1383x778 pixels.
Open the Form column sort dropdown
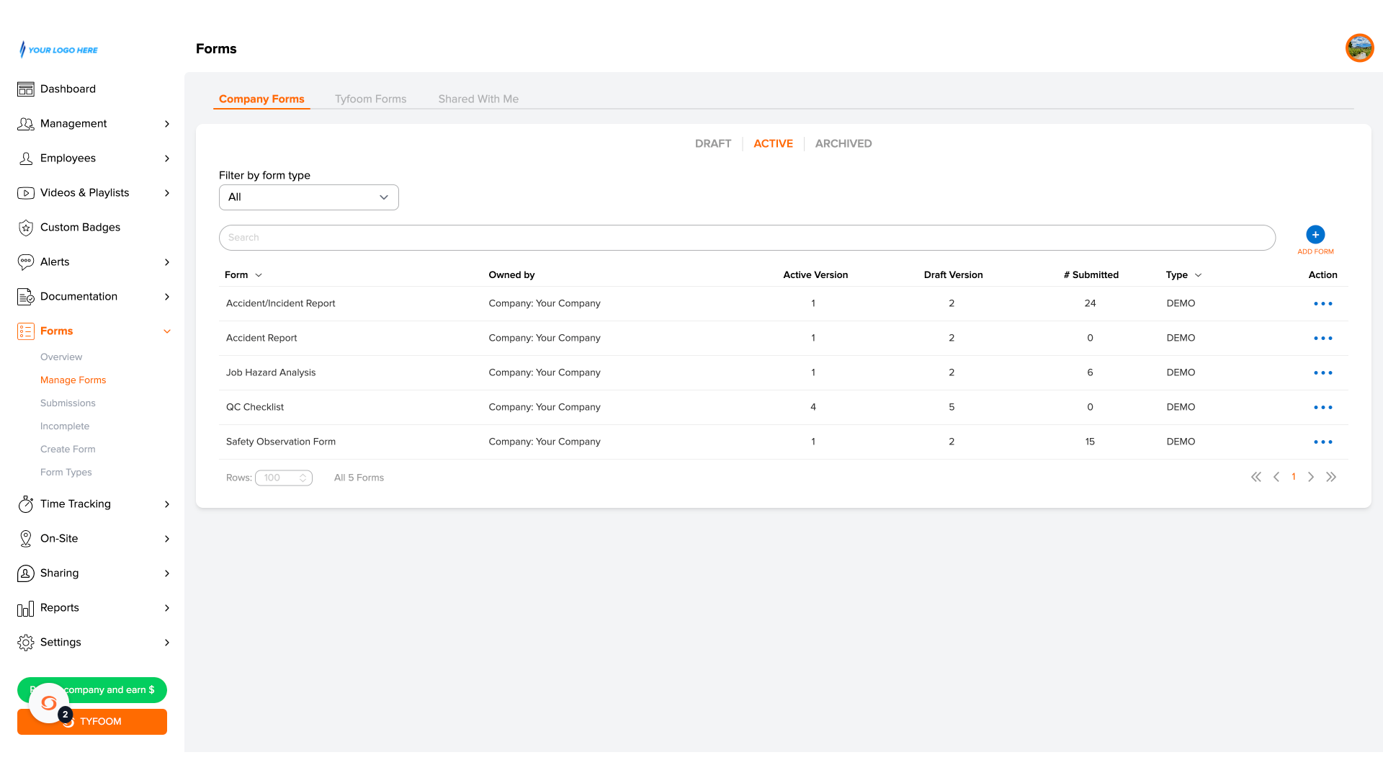[x=258, y=274]
